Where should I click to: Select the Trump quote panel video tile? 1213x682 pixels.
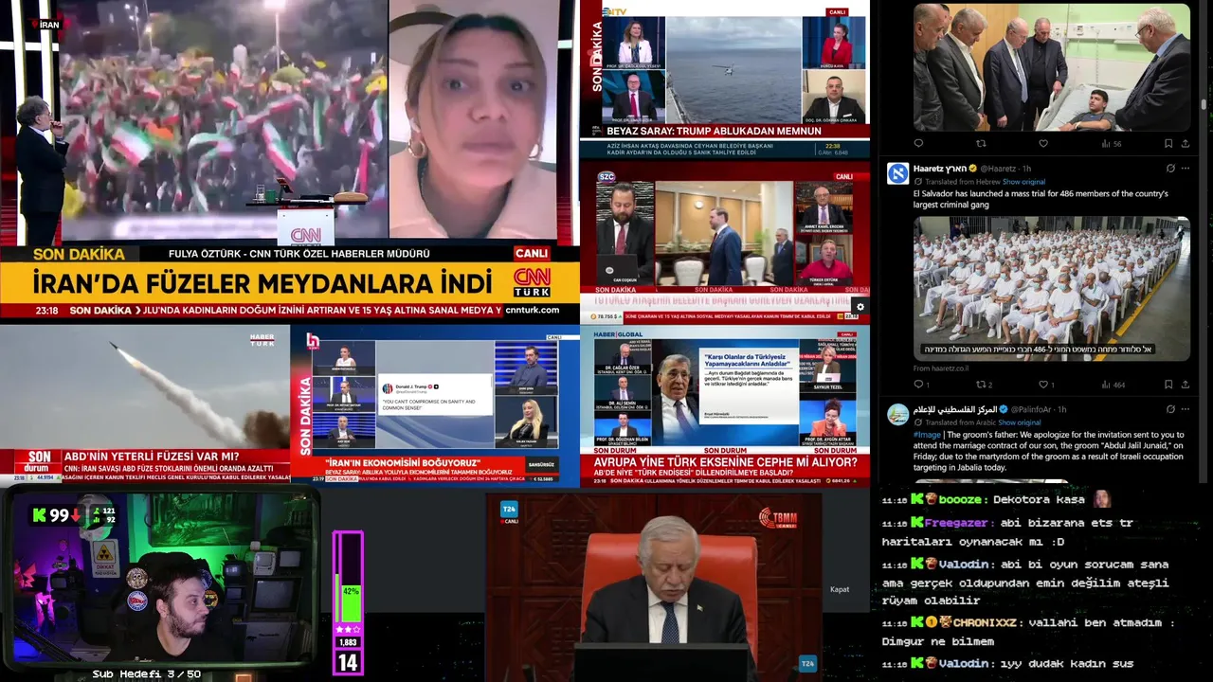tap(435, 405)
